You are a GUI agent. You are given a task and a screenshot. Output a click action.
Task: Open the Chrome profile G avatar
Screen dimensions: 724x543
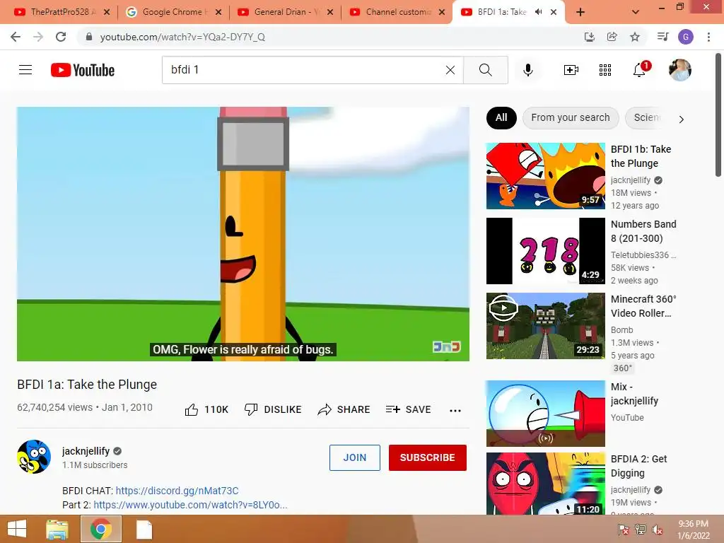tap(686, 37)
